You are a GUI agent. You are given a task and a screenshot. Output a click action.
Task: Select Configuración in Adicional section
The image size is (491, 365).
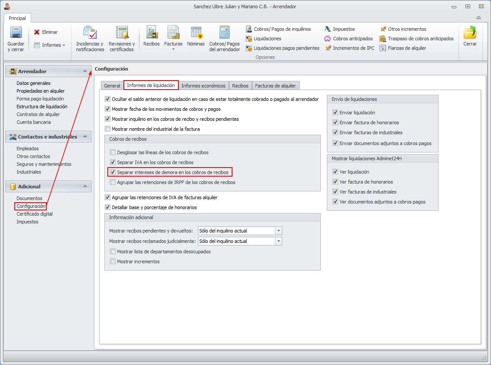click(31, 206)
